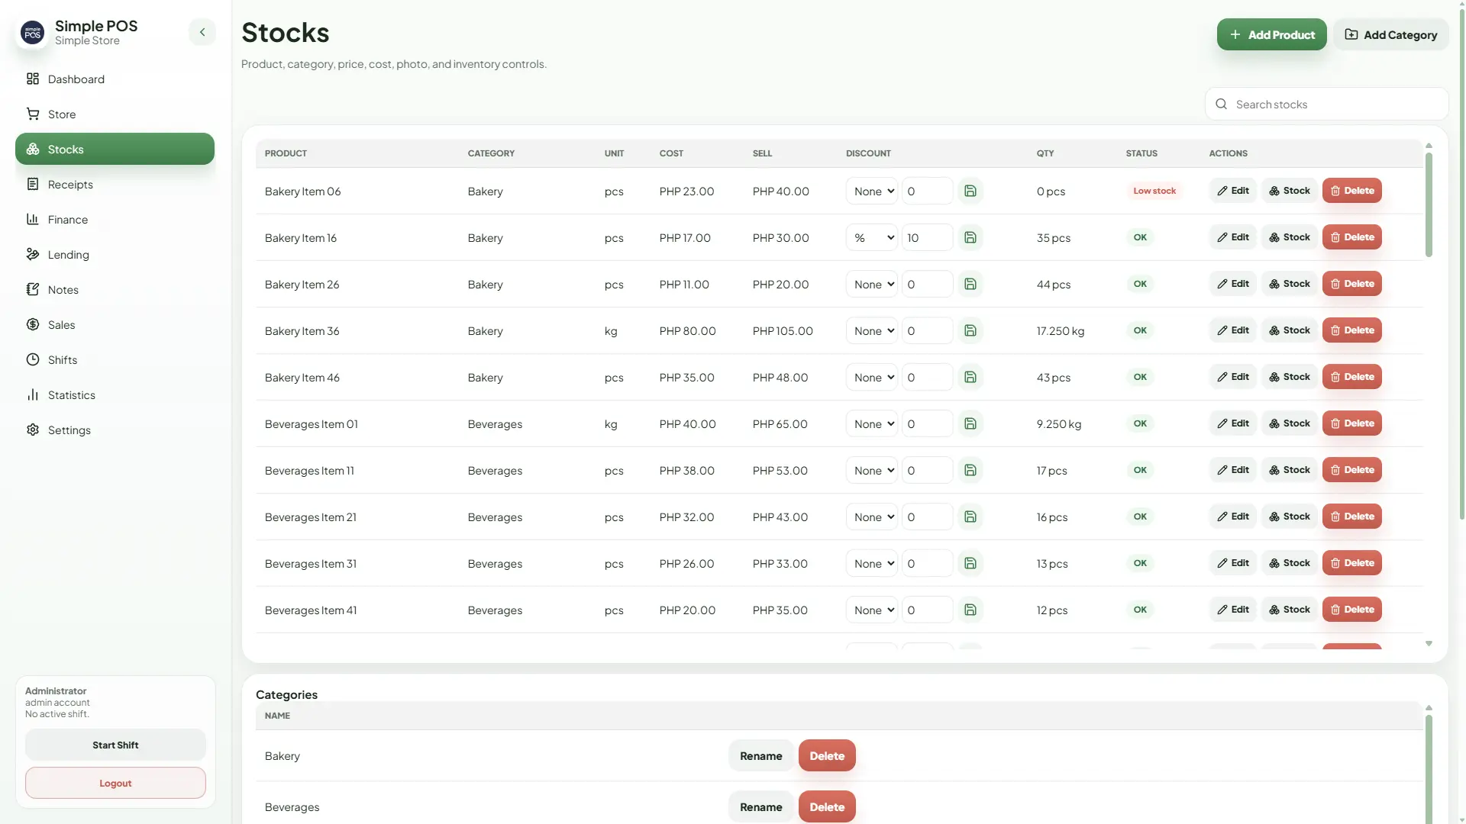Viewport: 1466px width, 824px height.
Task: Navigate to Lending
Action: click(115, 254)
